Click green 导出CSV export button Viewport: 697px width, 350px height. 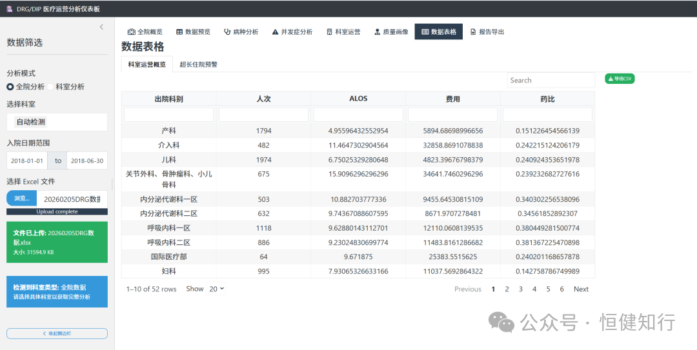point(620,79)
